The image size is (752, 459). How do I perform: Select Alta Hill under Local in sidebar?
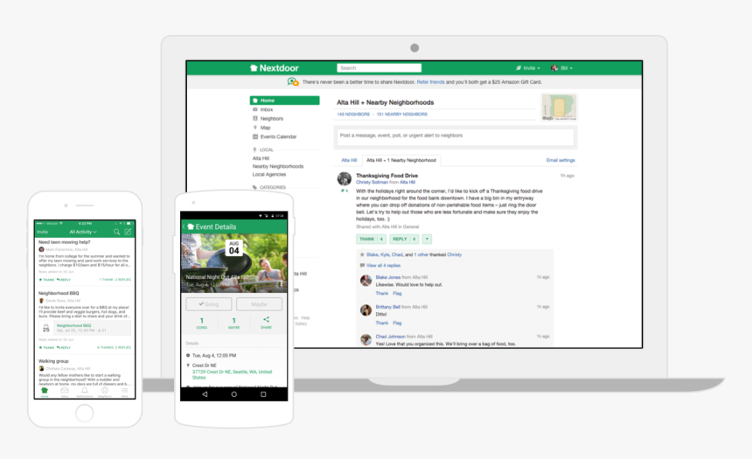point(261,158)
